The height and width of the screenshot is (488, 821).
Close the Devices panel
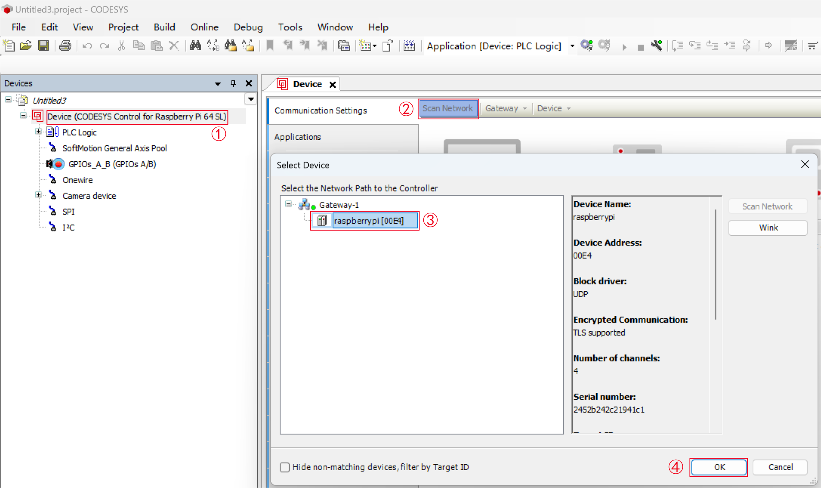248,83
